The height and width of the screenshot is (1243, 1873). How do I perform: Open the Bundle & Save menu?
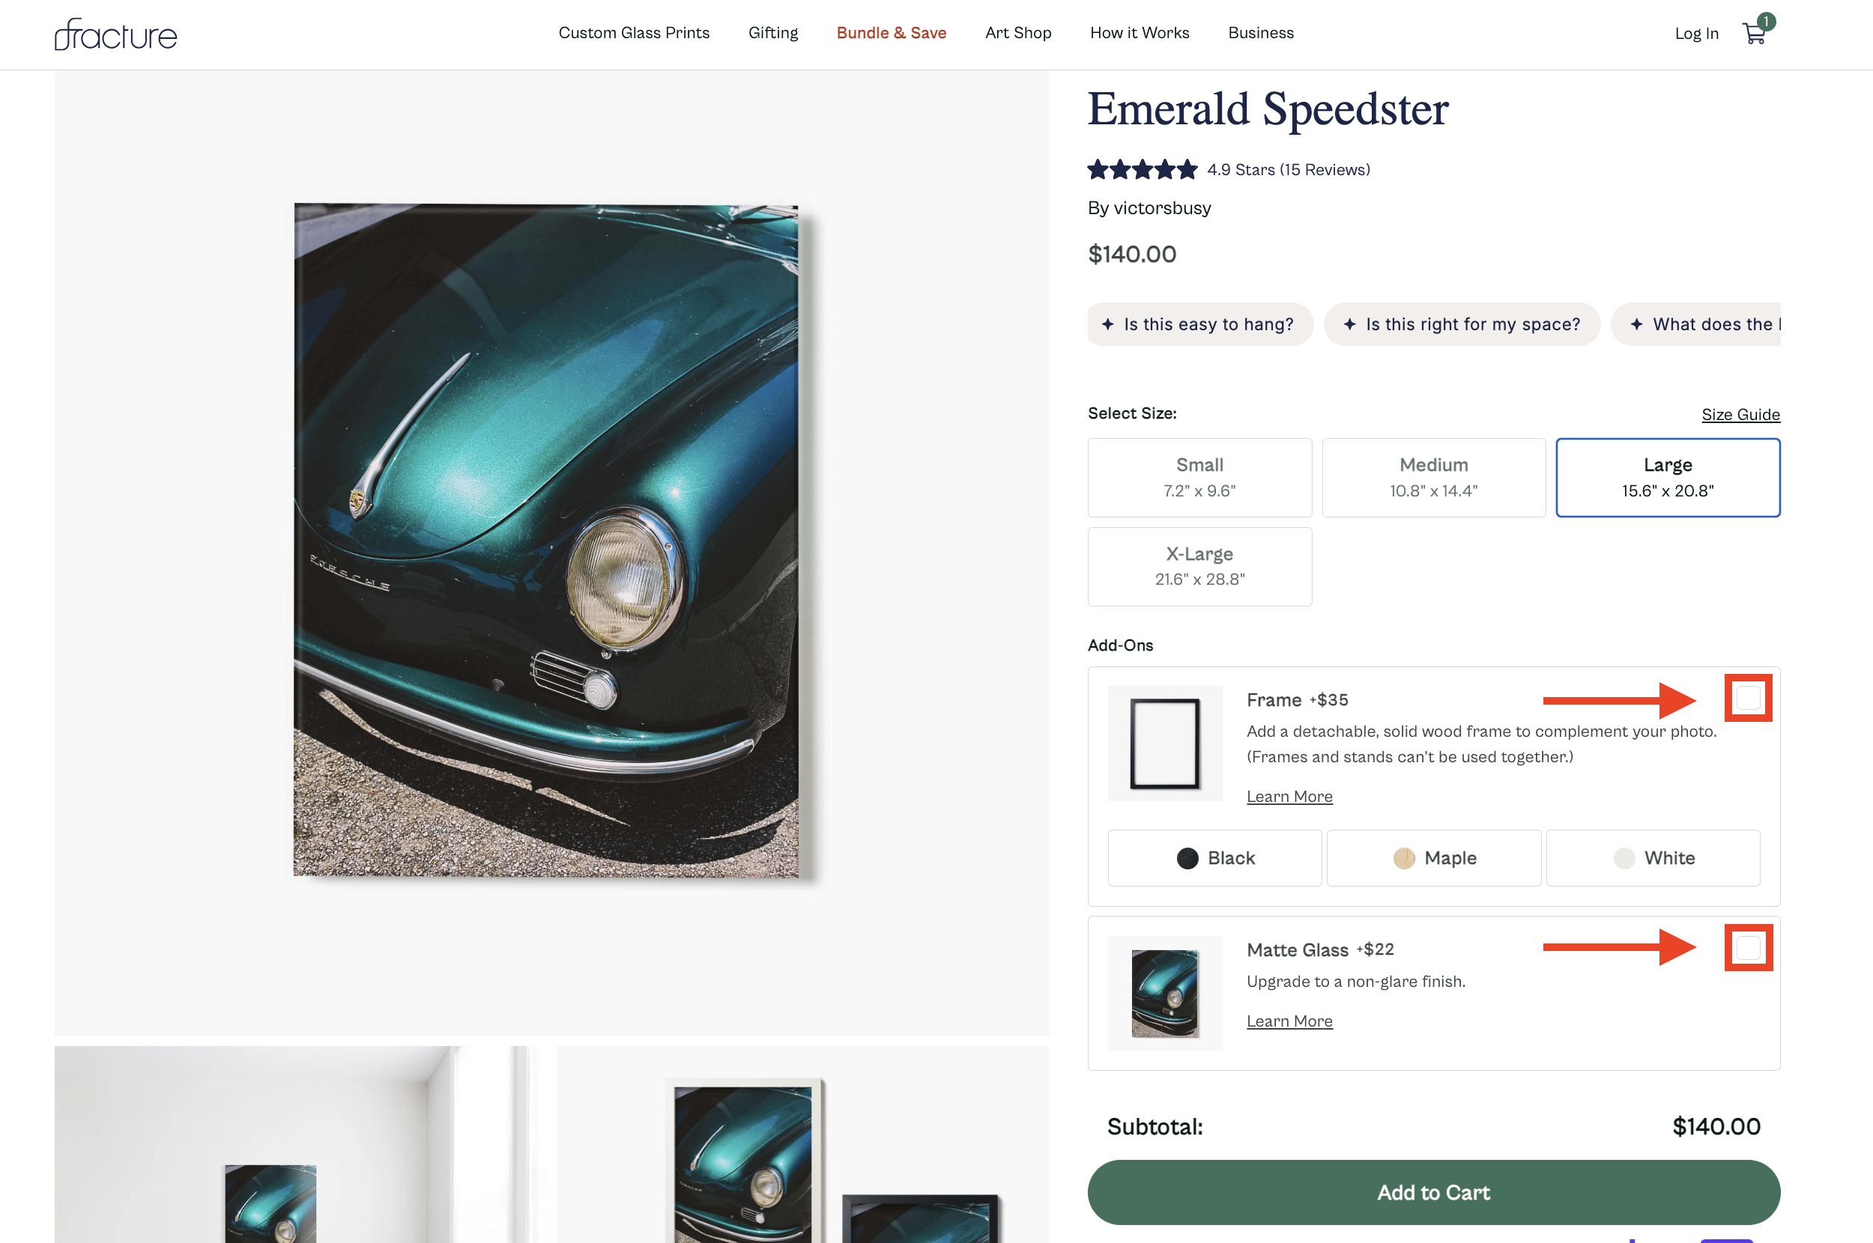892,32
